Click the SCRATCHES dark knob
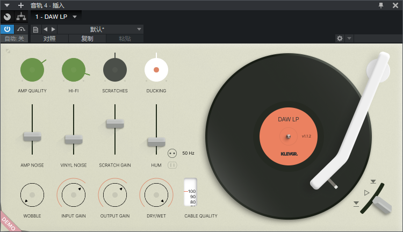This screenshot has width=403, height=232. click(x=115, y=70)
